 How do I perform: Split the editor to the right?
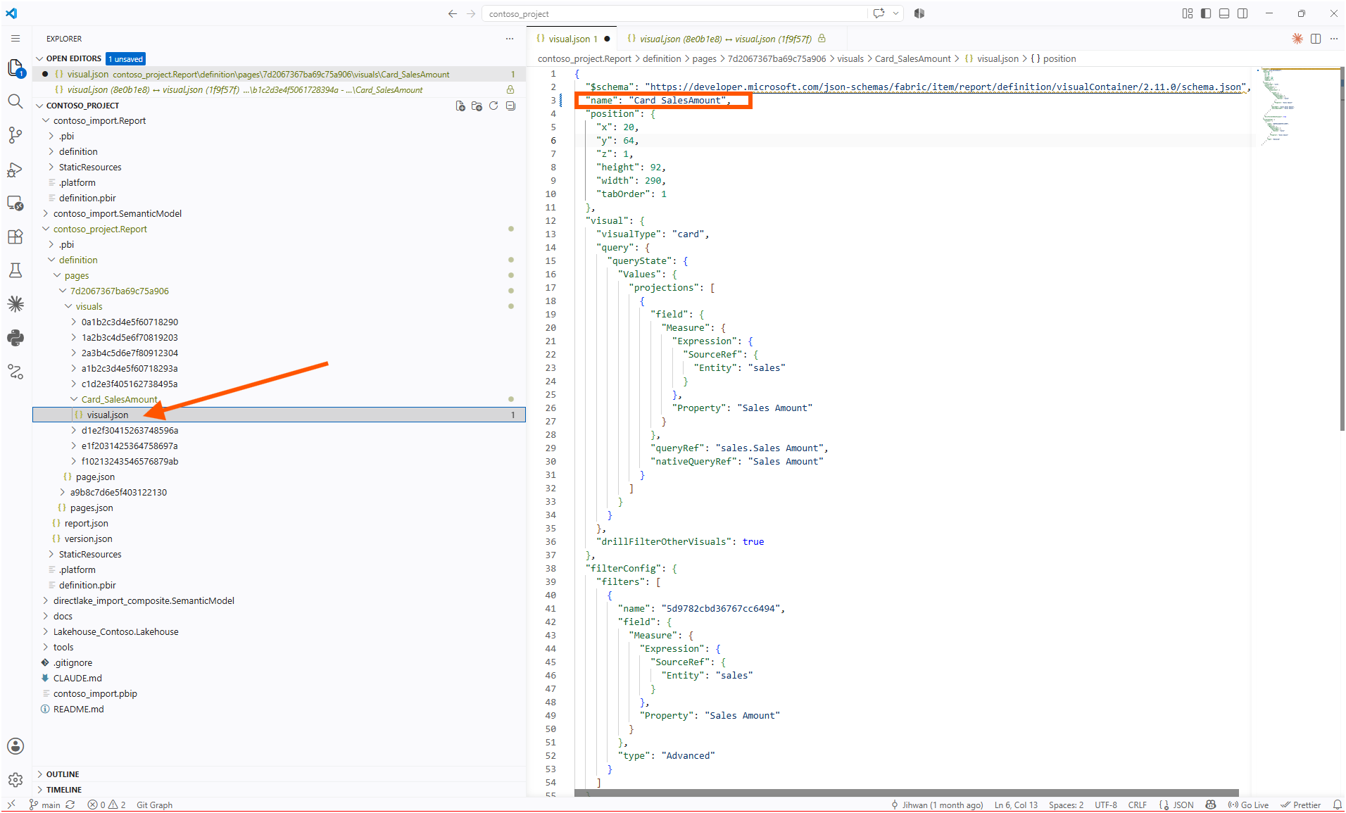[1316, 39]
